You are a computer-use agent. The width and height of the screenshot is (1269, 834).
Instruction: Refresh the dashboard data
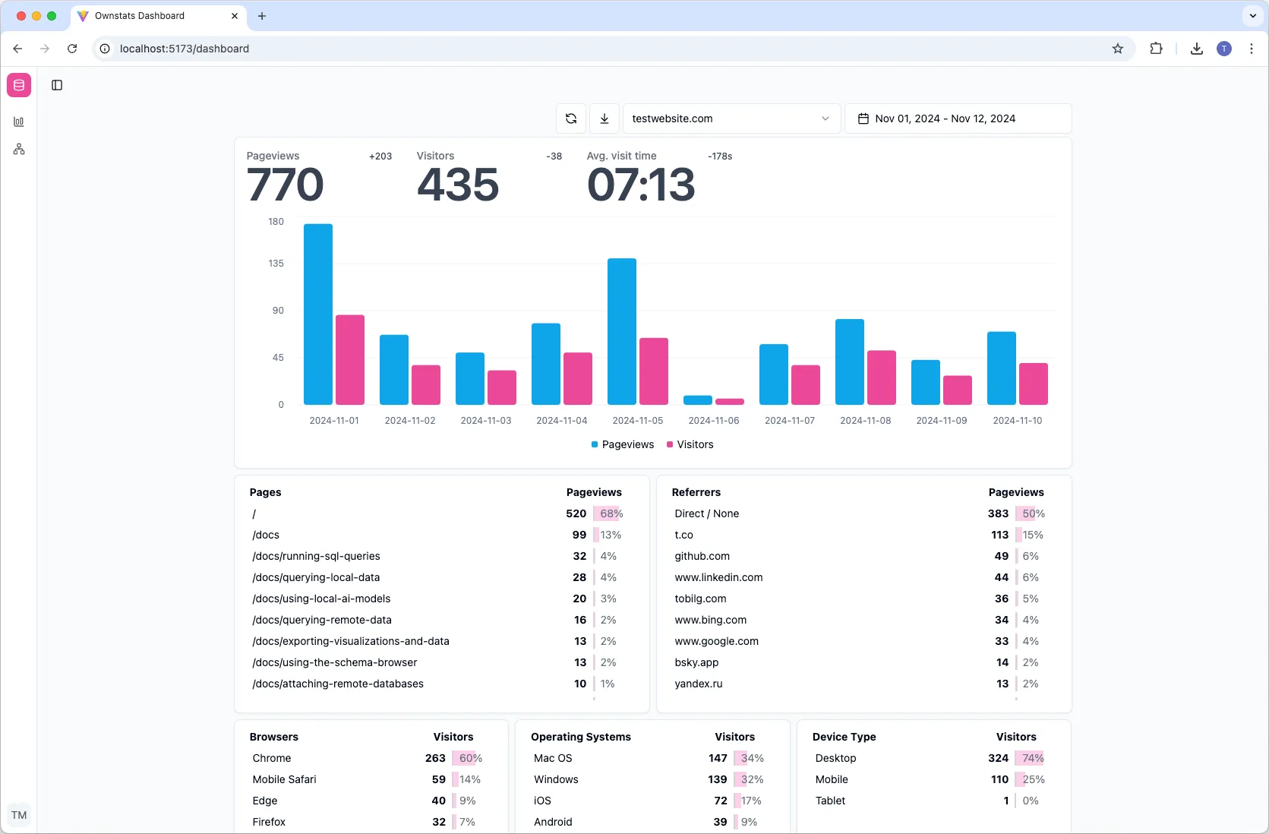point(570,118)
